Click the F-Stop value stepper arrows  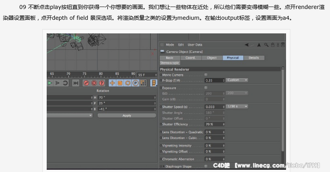click(x=224, y=80)
